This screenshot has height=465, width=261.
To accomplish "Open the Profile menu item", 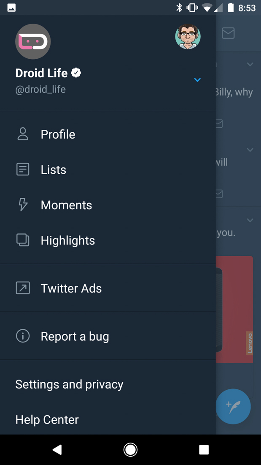I will click(58, 134).
